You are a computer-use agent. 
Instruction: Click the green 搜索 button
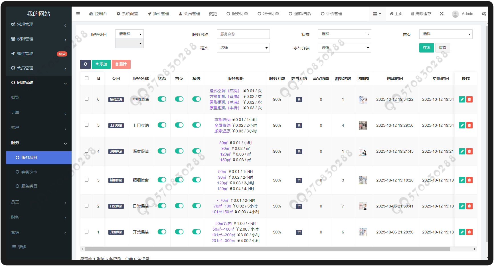click(x=426, y=48)
